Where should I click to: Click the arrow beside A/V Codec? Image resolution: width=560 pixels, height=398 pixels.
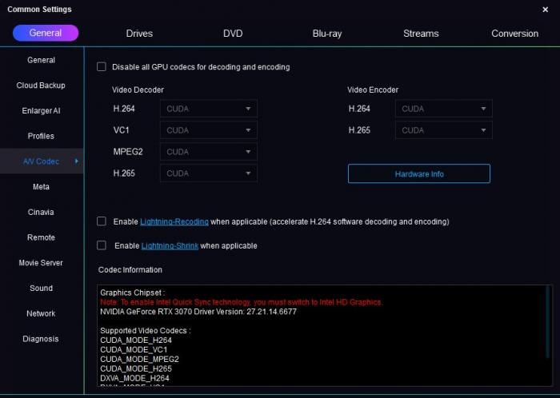77,161
